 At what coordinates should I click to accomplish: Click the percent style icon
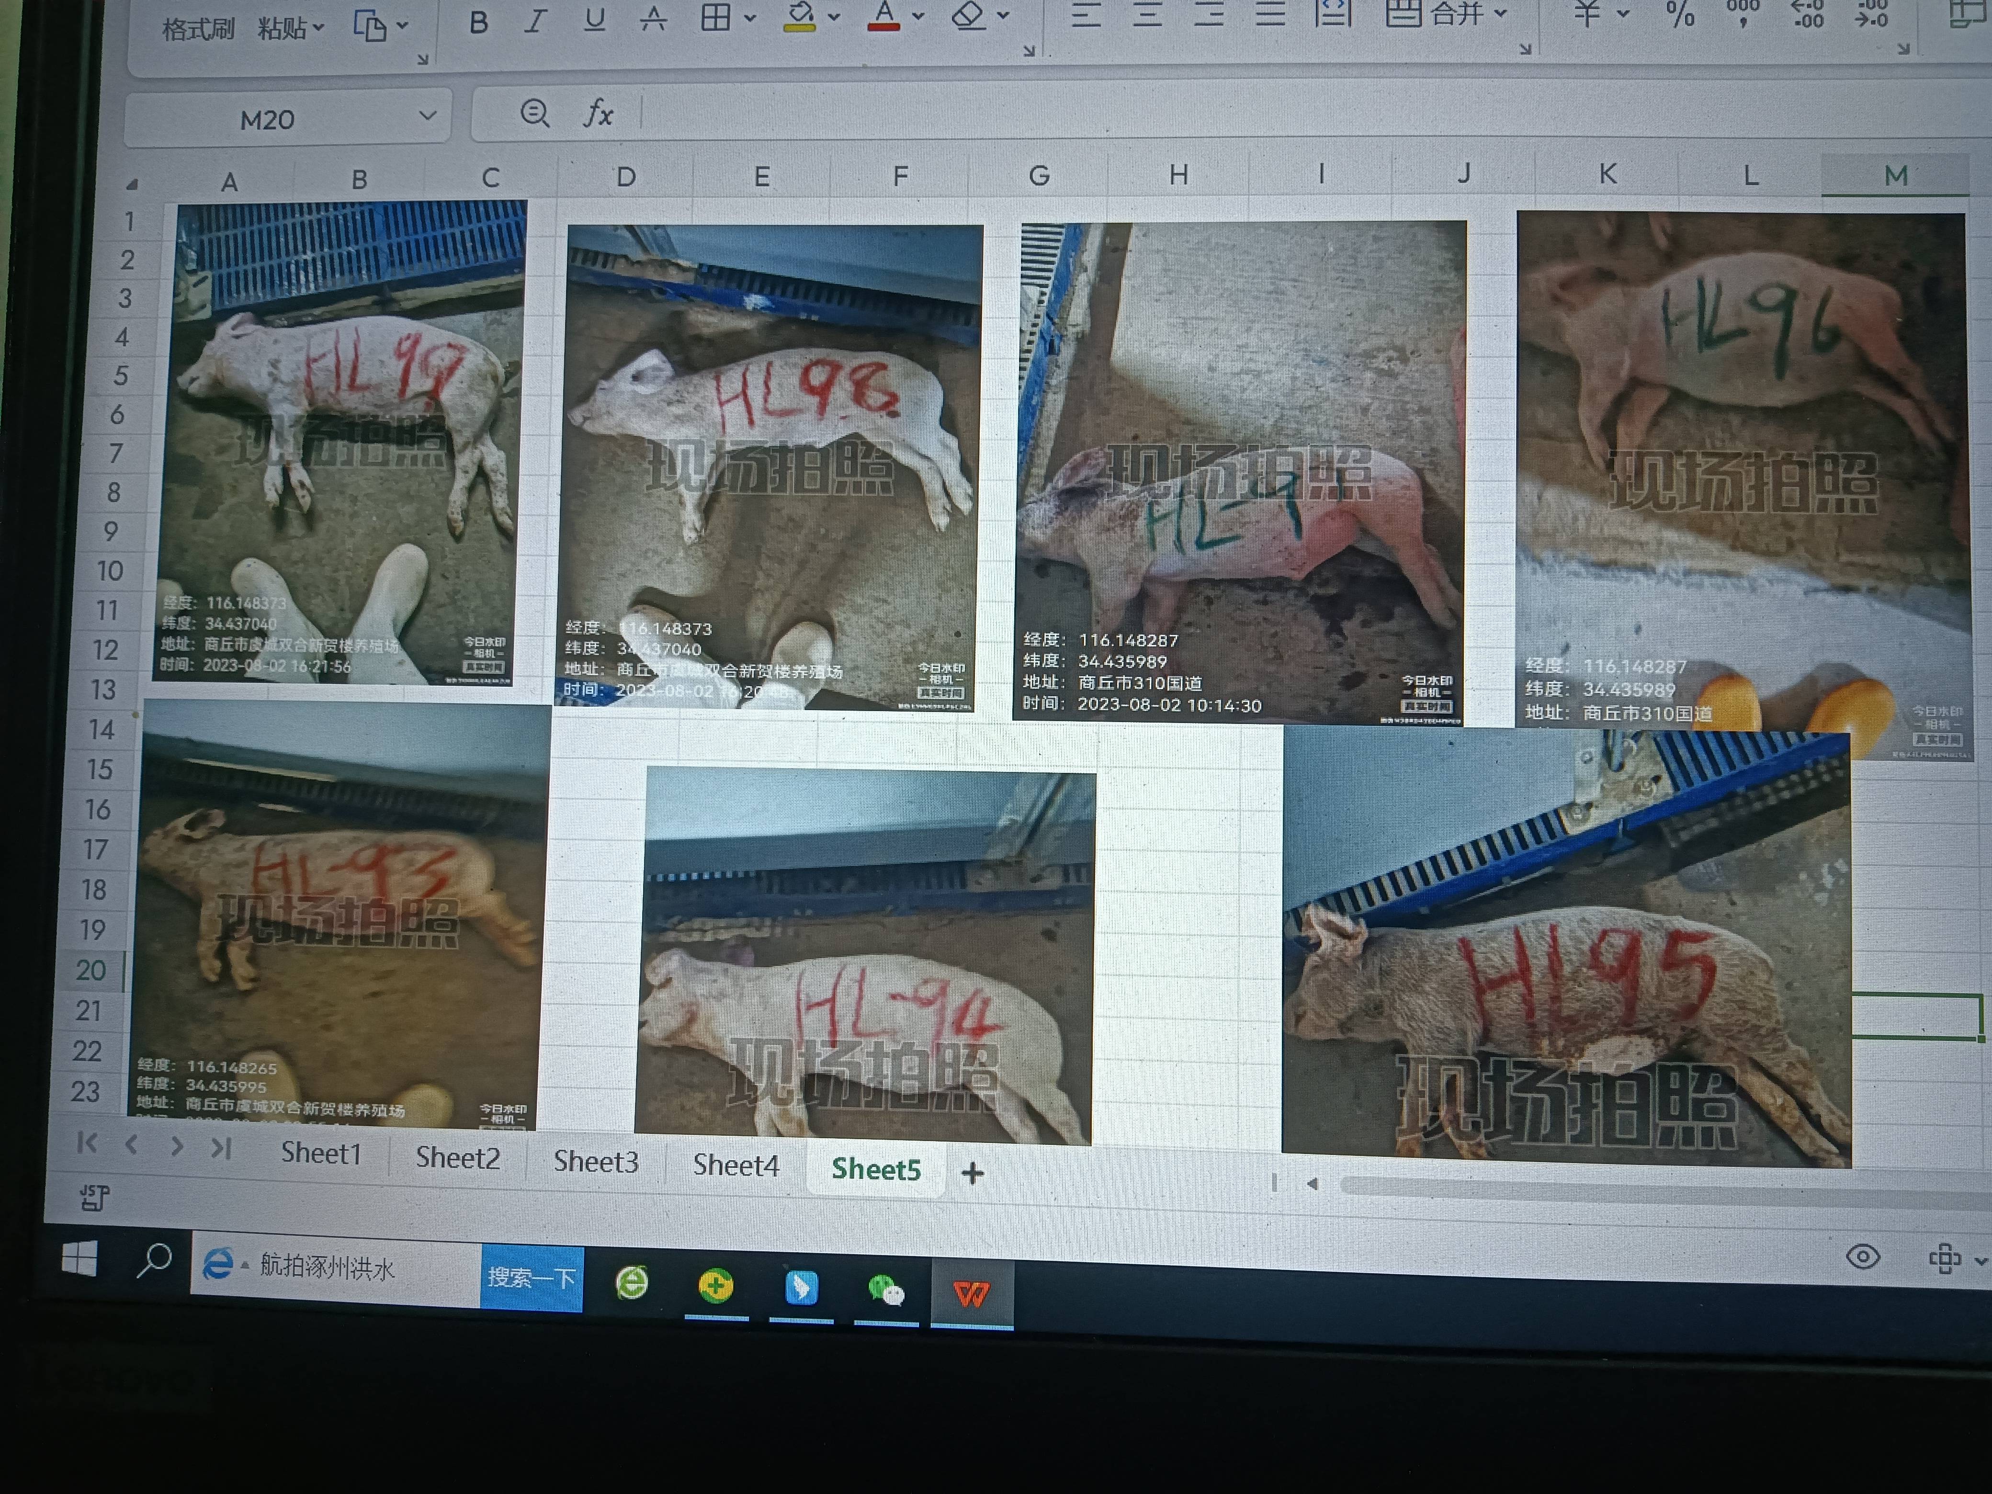point(1679,13)
